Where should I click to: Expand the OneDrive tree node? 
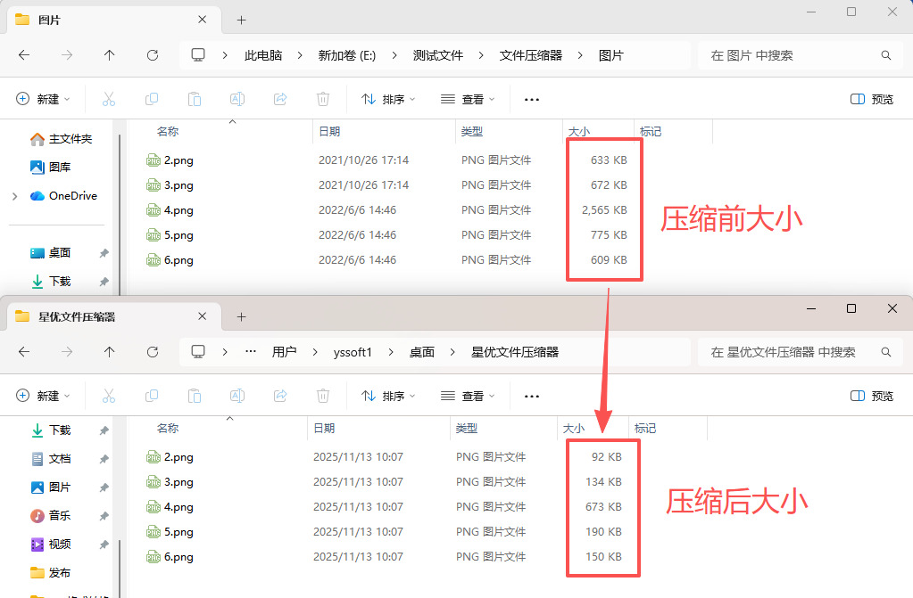tap(14, 196)
